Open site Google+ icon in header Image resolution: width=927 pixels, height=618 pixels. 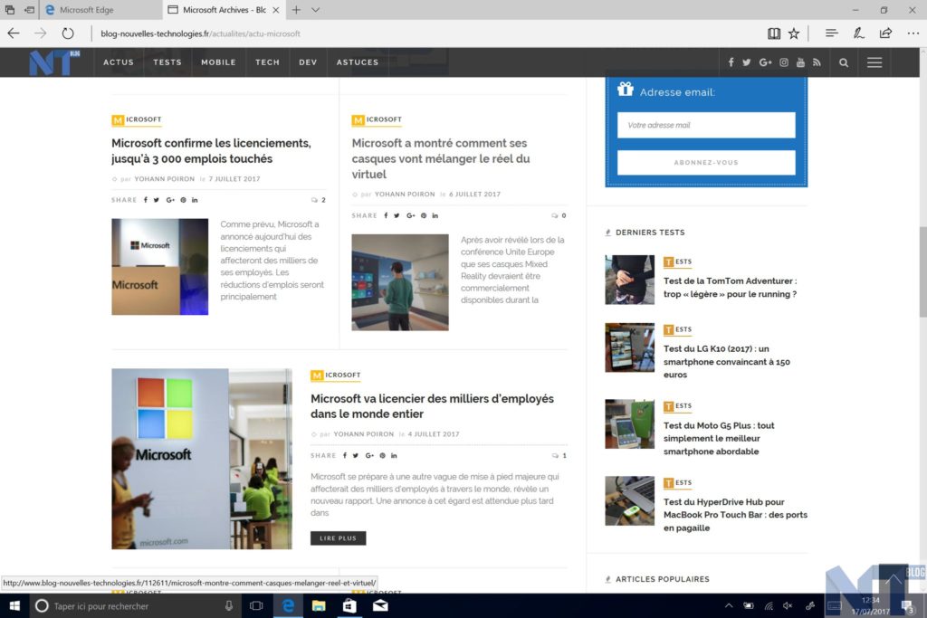tap(766, 62)
